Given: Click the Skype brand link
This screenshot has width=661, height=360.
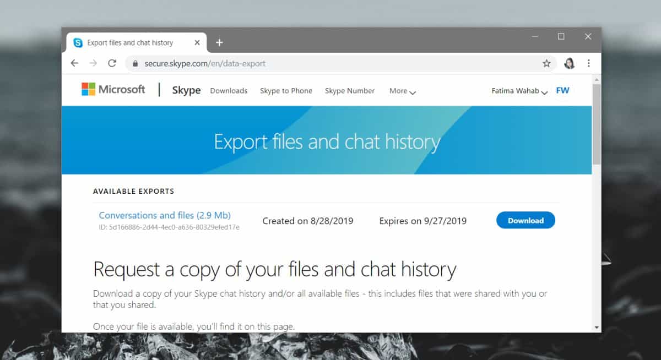Looking at the screenshot, I should (x=186, y=90).
